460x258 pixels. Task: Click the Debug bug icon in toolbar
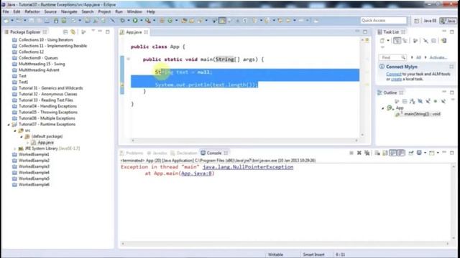click(x=123, y=21)
